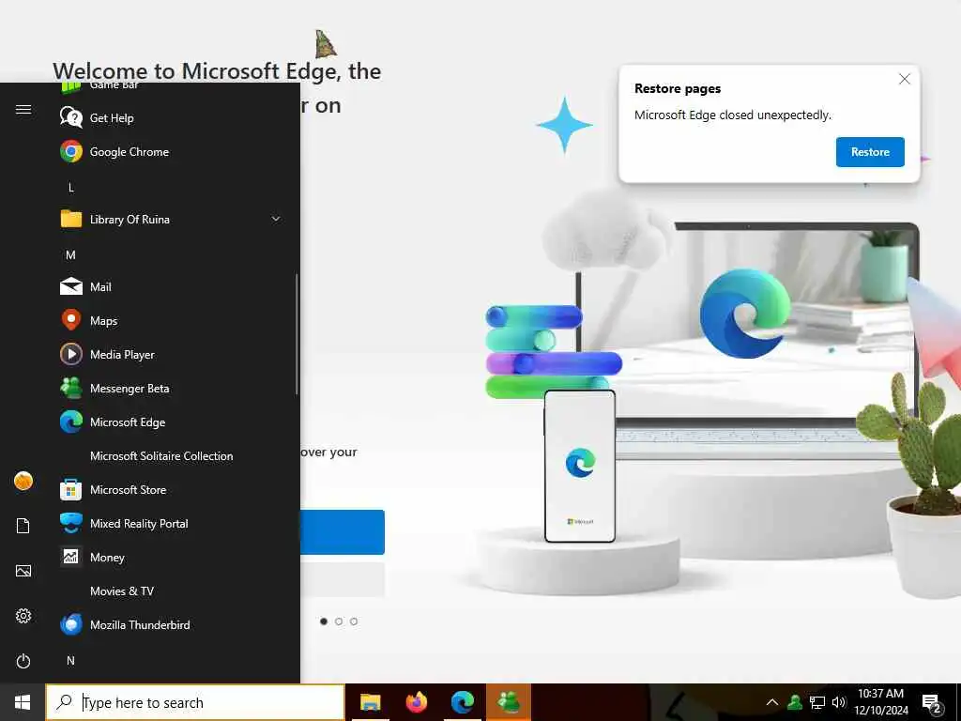Click the Restore button in the Restore pages popup
The image size is (961, 721).
pos(870,152)
